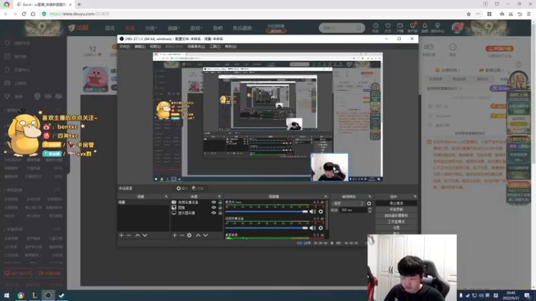This screenshot has width=536, height=301.
Task: Expand the 分类 dropdown in Douyu navigation
Action: pos(151,28)
